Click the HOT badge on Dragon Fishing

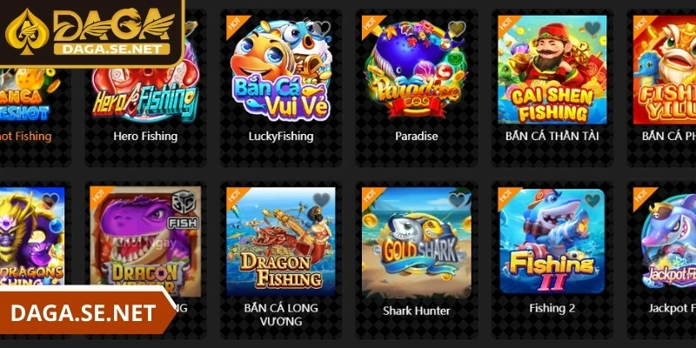[x=236, y=197]
